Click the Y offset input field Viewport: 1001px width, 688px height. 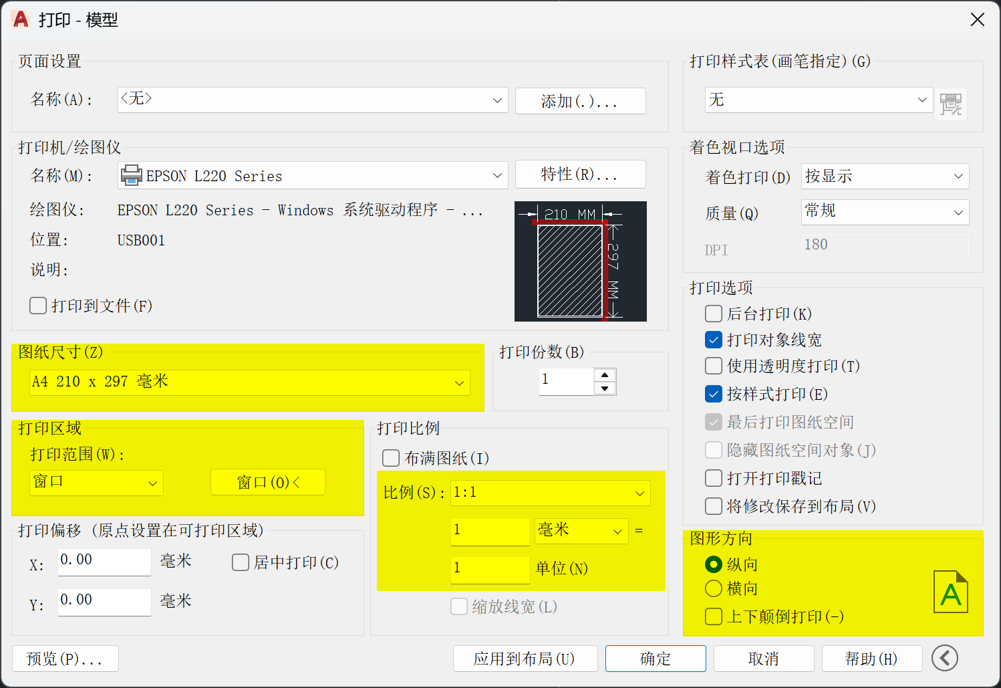[104, 602]
